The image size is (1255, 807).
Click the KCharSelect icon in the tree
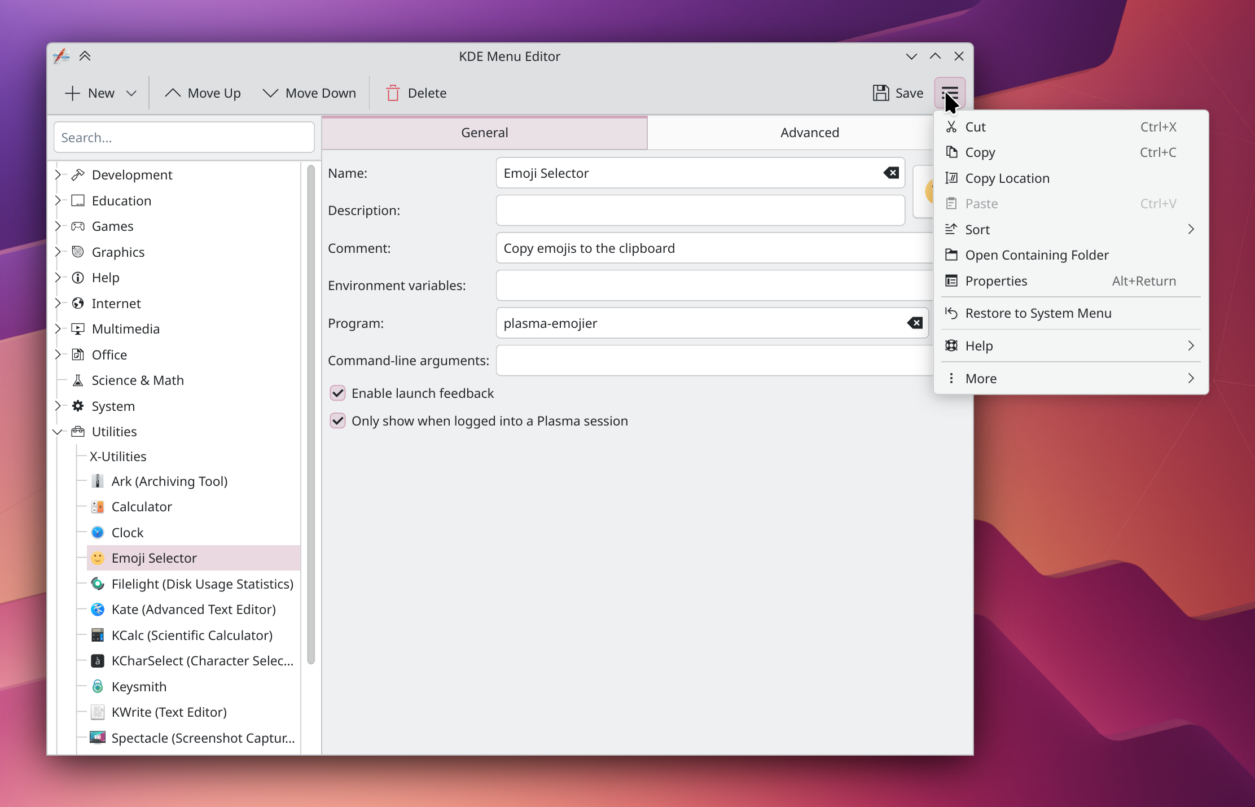click(98, 661)
